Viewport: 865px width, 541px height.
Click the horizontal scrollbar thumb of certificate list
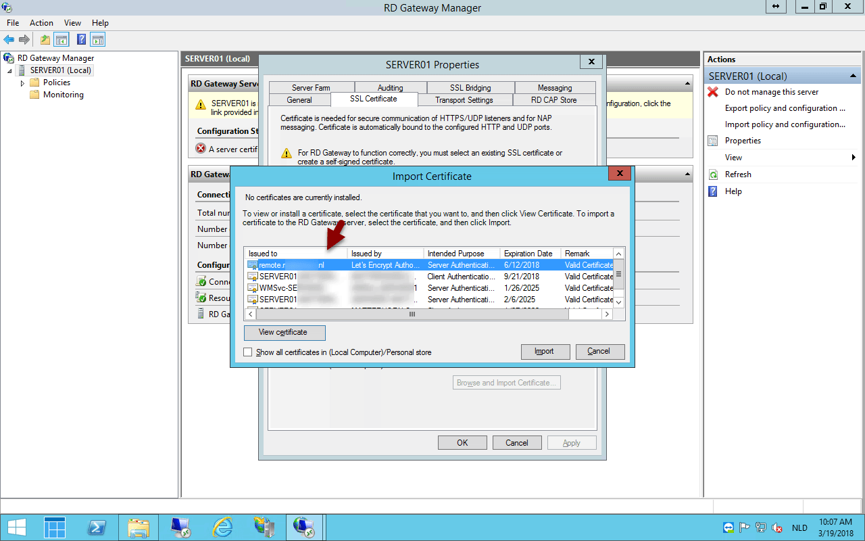tap(412, 314)
